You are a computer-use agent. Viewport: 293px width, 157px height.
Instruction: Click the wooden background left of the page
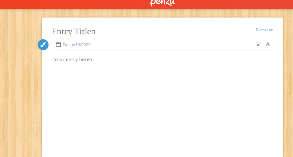pos(20,86)
